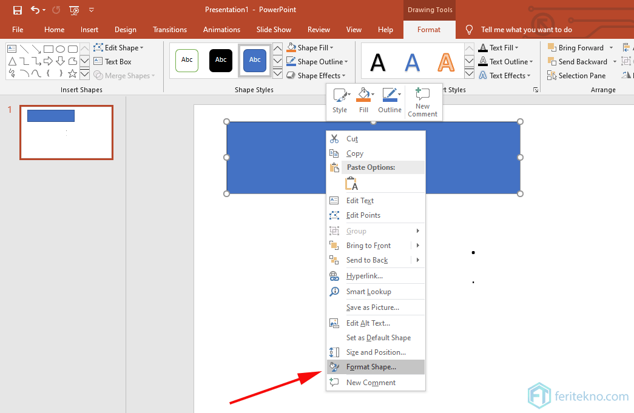Apply the black plain WordArt style

click(378, 62)
